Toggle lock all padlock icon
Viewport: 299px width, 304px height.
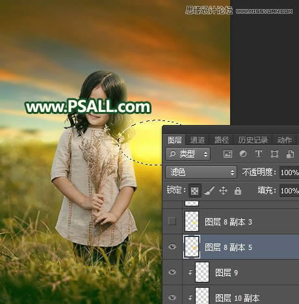point(238,191)
